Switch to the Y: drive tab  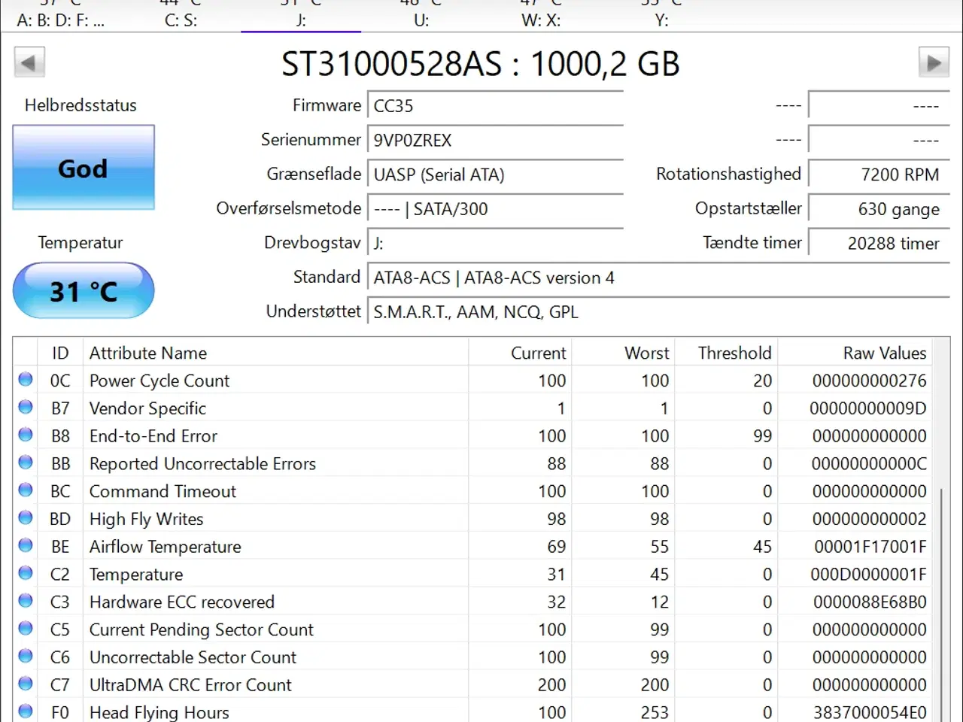[662, 17]
